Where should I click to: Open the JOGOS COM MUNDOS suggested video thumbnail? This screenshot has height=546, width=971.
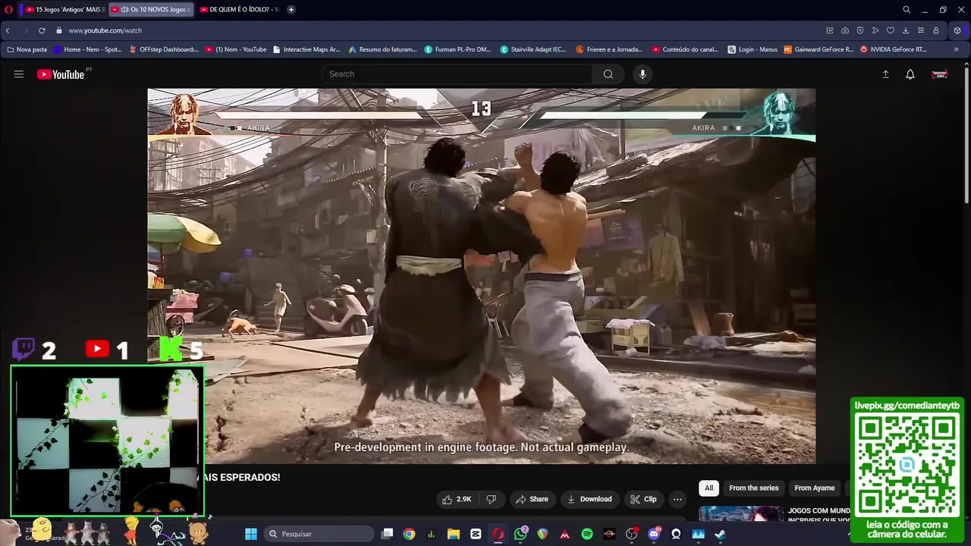741,514
